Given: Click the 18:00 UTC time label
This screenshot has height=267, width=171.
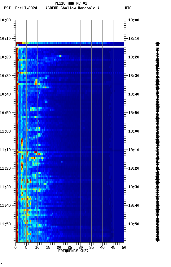Looking at the screenshot, I should tap(134, 20).
